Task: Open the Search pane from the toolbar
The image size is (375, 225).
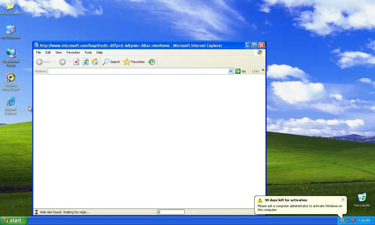Action: (111, 62)
